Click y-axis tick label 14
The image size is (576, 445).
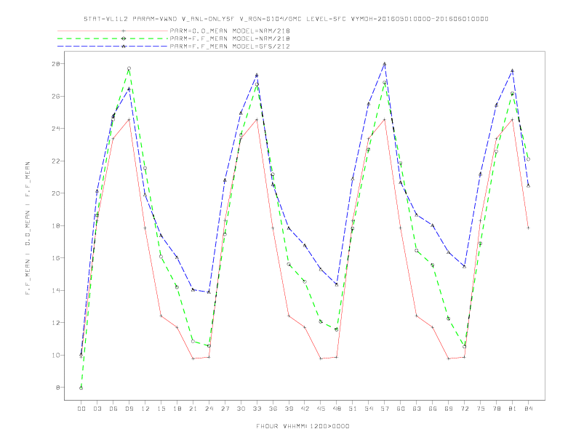point(57,290)
